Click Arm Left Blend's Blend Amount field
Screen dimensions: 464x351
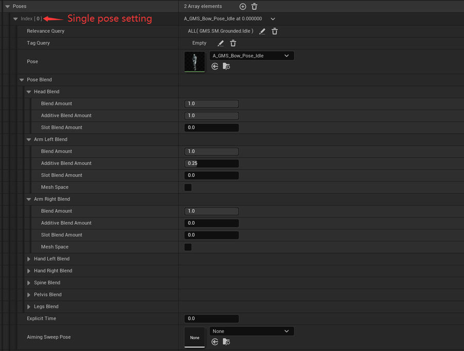point(211,152)
